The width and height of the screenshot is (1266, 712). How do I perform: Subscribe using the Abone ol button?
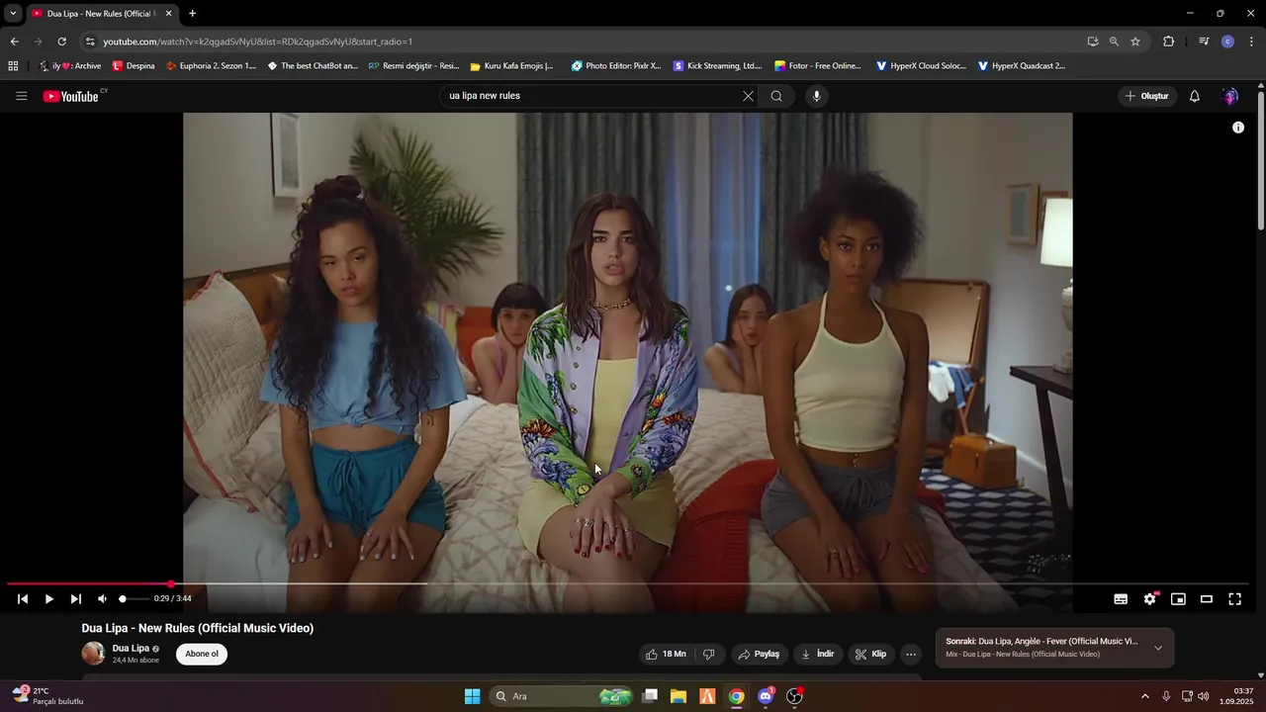pos(202,654)
